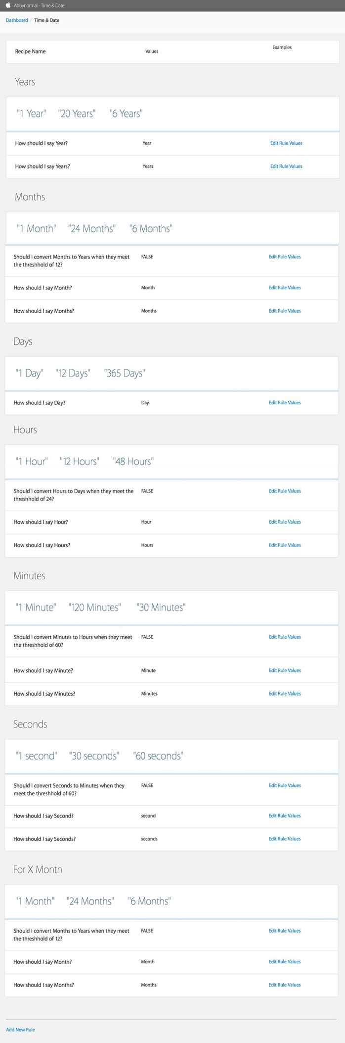345x1043 pixels.
Task: Edit the Hours to Days conversion rule values
Action: click(x=285, y=491)
